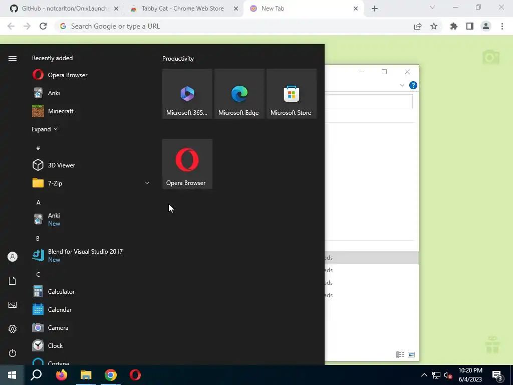The width and height of the screenshot is (513, 385).
Task: Click the letter B header in app list
Action: point(38,238)
